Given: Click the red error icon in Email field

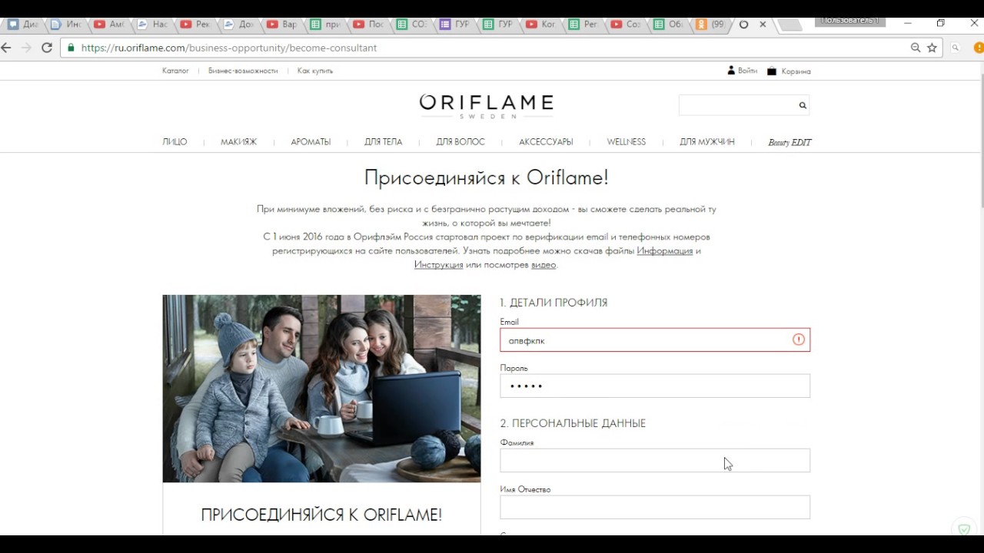Looking at the screenshot, I should tap(798, 339).
